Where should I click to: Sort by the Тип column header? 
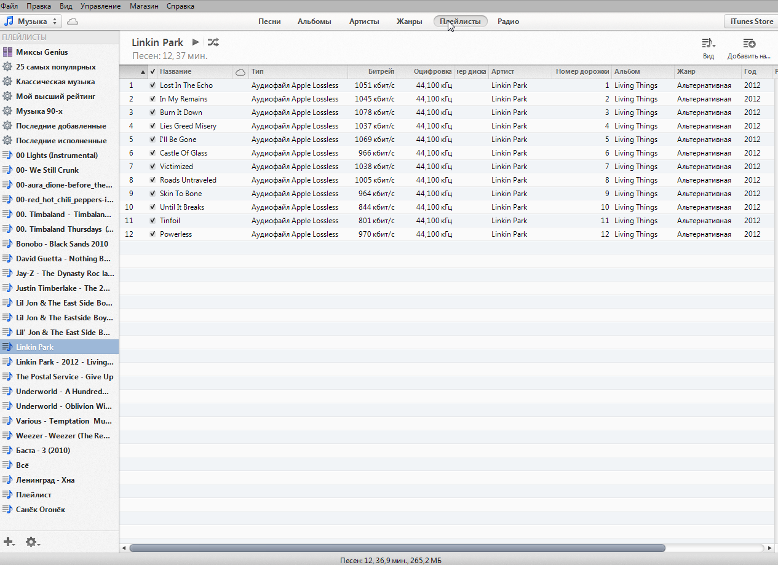[x=298, y=72]
